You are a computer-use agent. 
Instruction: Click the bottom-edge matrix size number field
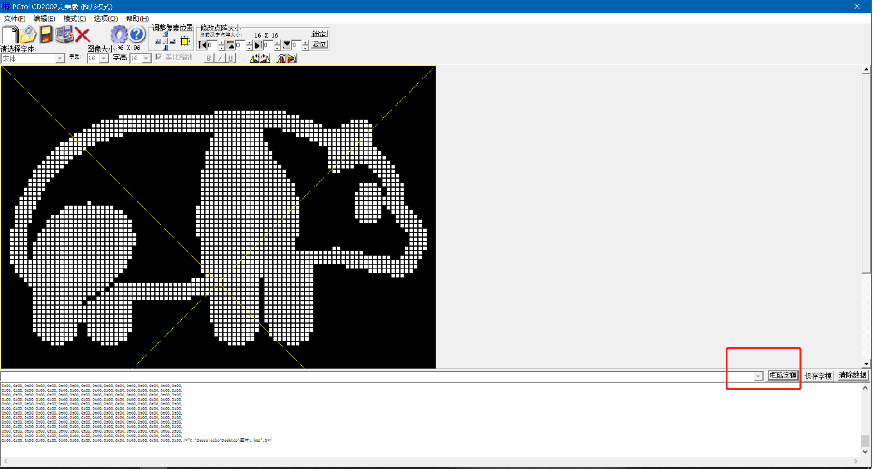point(296,45)
